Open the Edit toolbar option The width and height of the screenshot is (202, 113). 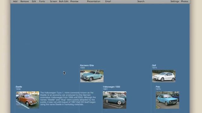click(34, 1)
